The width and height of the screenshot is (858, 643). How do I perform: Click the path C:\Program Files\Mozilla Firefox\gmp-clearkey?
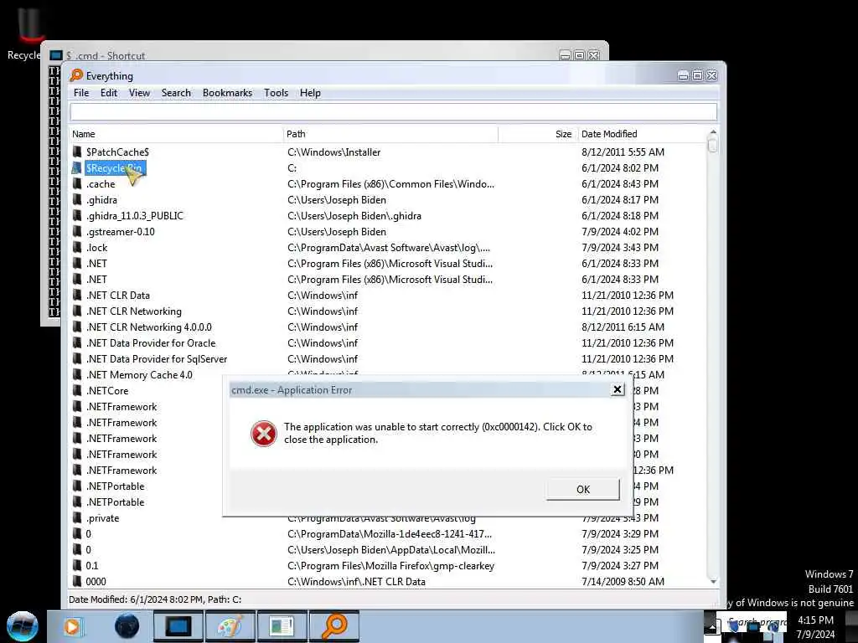tap(390, 565)
